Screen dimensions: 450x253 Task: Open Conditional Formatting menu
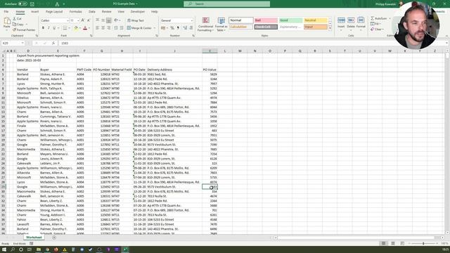pos(205,24)
